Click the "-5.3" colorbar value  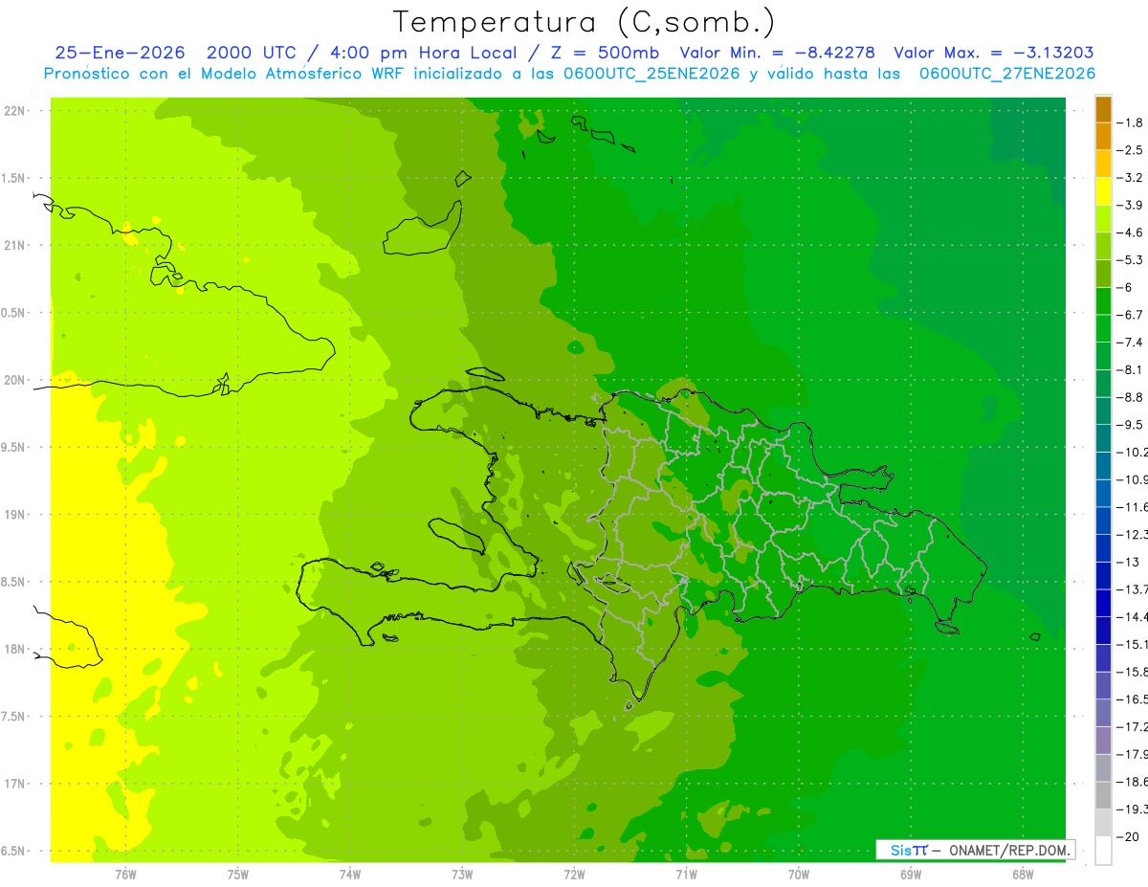(x=1132, y=259)
